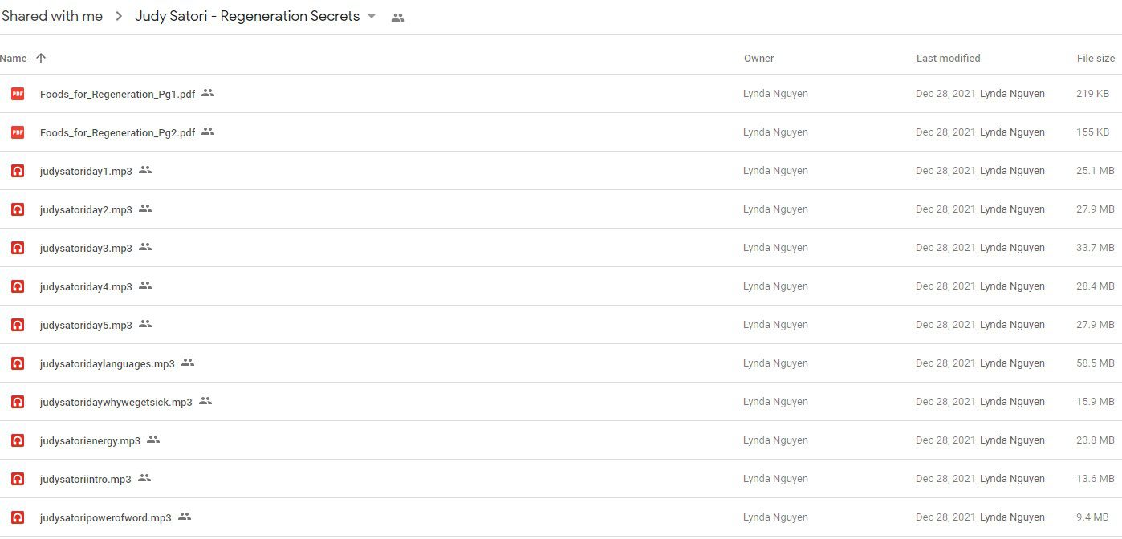Click shared icon beside judysatoripowerofword.mp3
This screenshot has width=1122, height=539.
coord(185,517)
